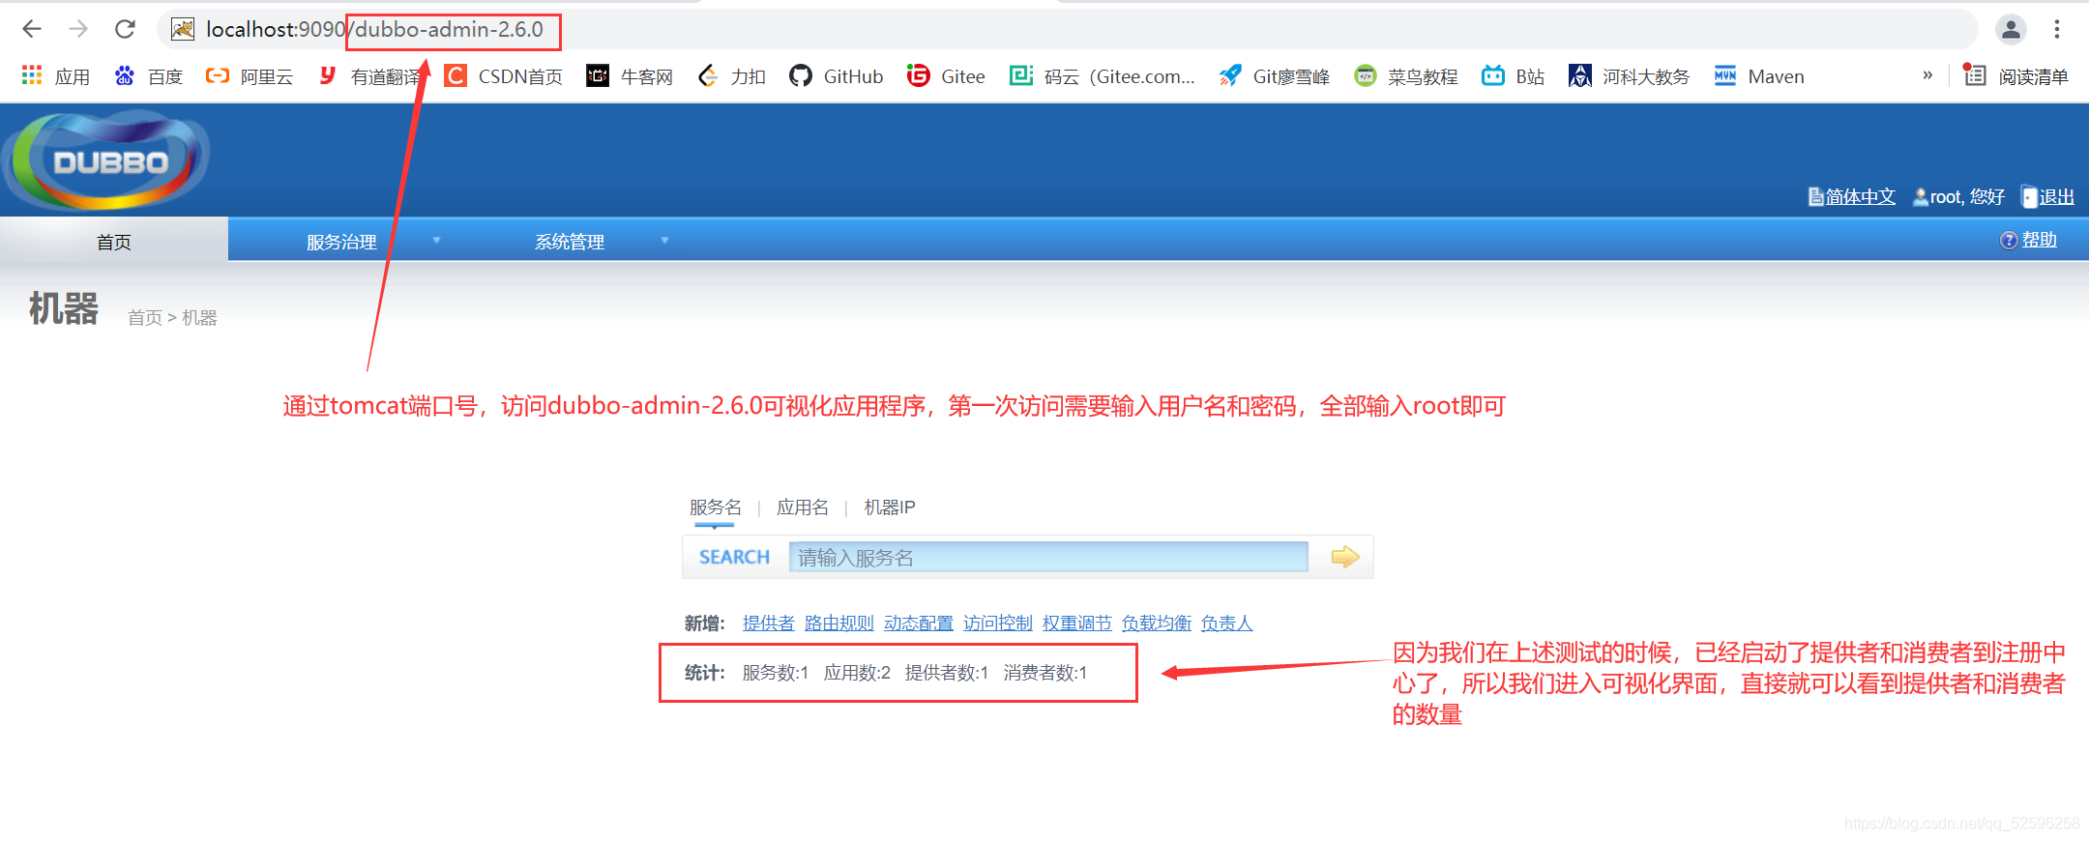Viewport: 2089px width, 841px height.
Task: Show more bookmarks with double chevron
Action: coord(1927,74)
